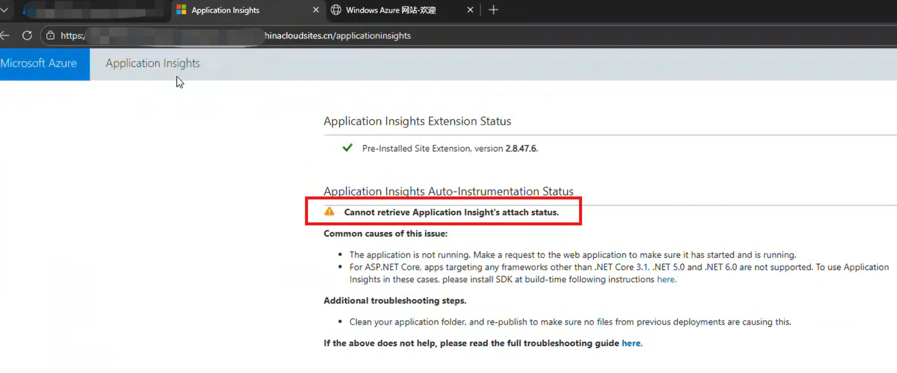The image size is (897, 373).
Task: Select 'Application Insights Extension Status' heading
Action: pos(417,121)
